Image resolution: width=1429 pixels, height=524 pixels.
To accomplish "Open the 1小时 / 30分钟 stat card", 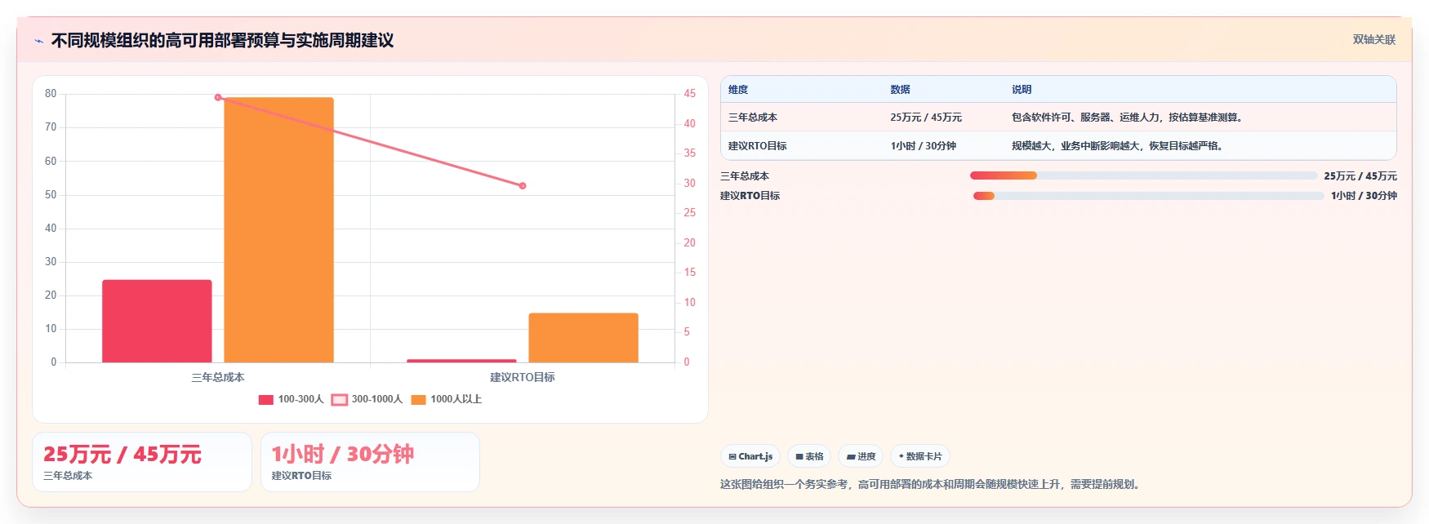I will 370,462.
